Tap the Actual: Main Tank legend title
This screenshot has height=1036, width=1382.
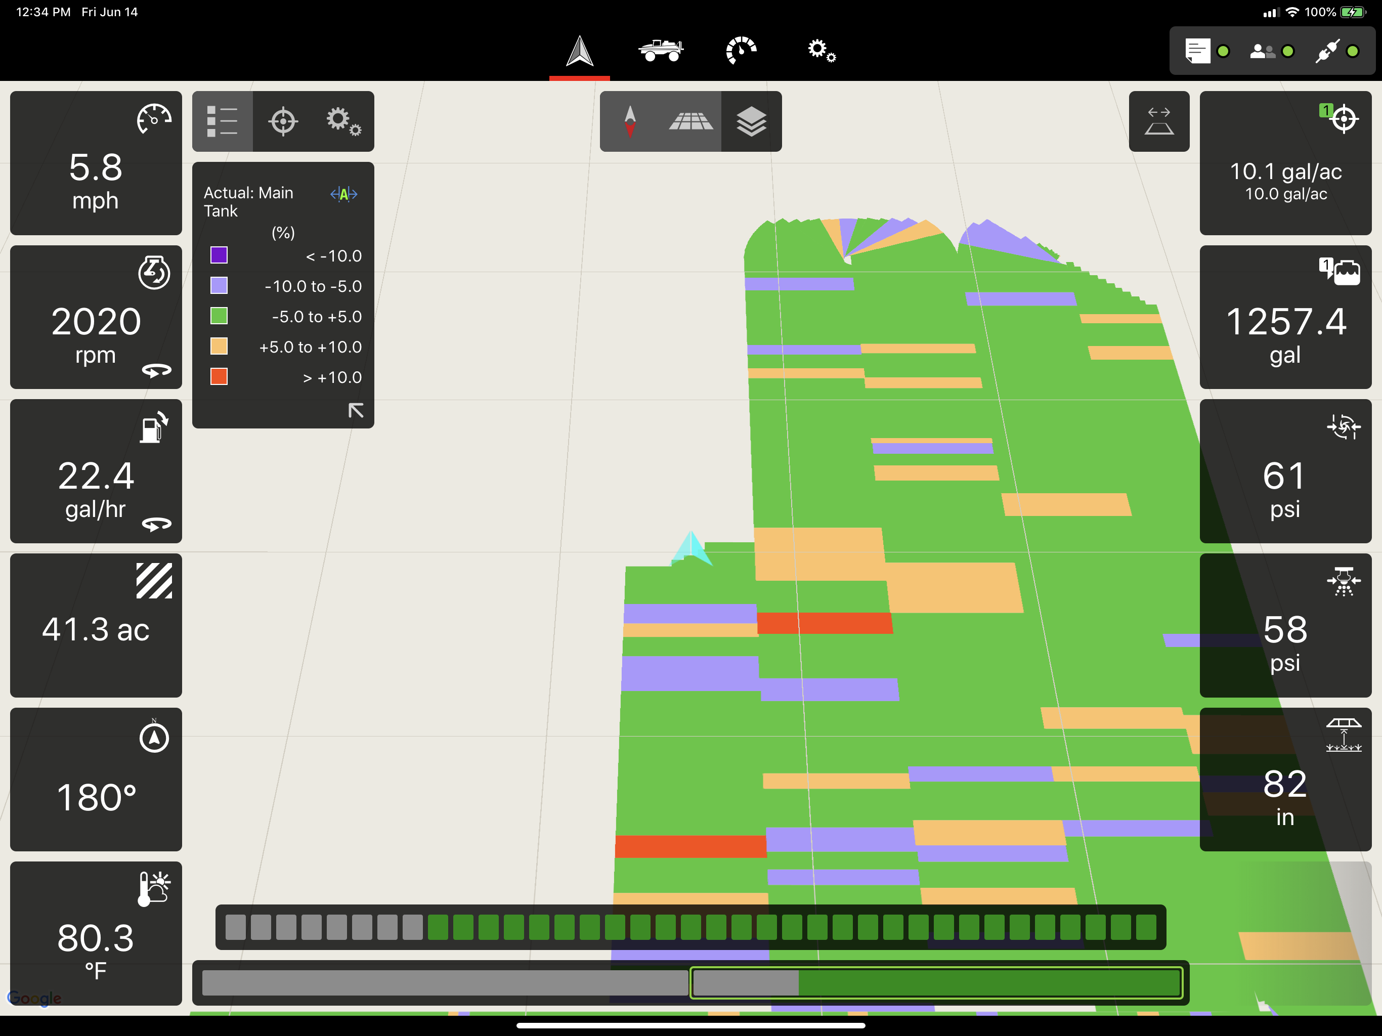coord(249,202)
